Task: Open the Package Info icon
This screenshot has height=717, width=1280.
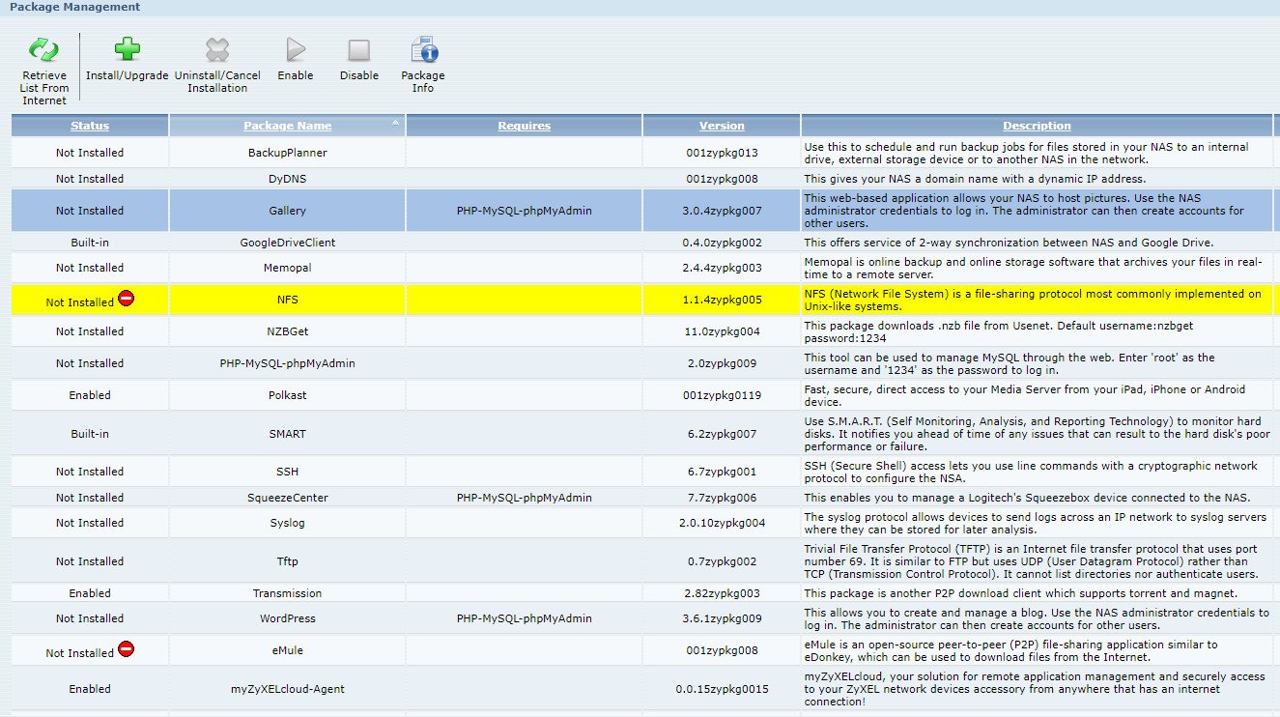Action: 423,50
